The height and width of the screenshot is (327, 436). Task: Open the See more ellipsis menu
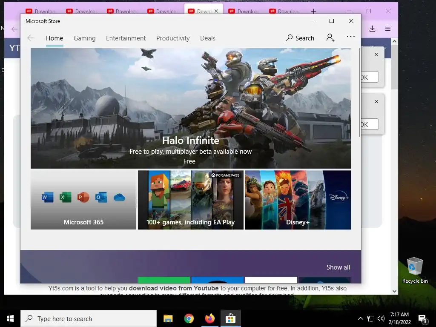[351, 37]
